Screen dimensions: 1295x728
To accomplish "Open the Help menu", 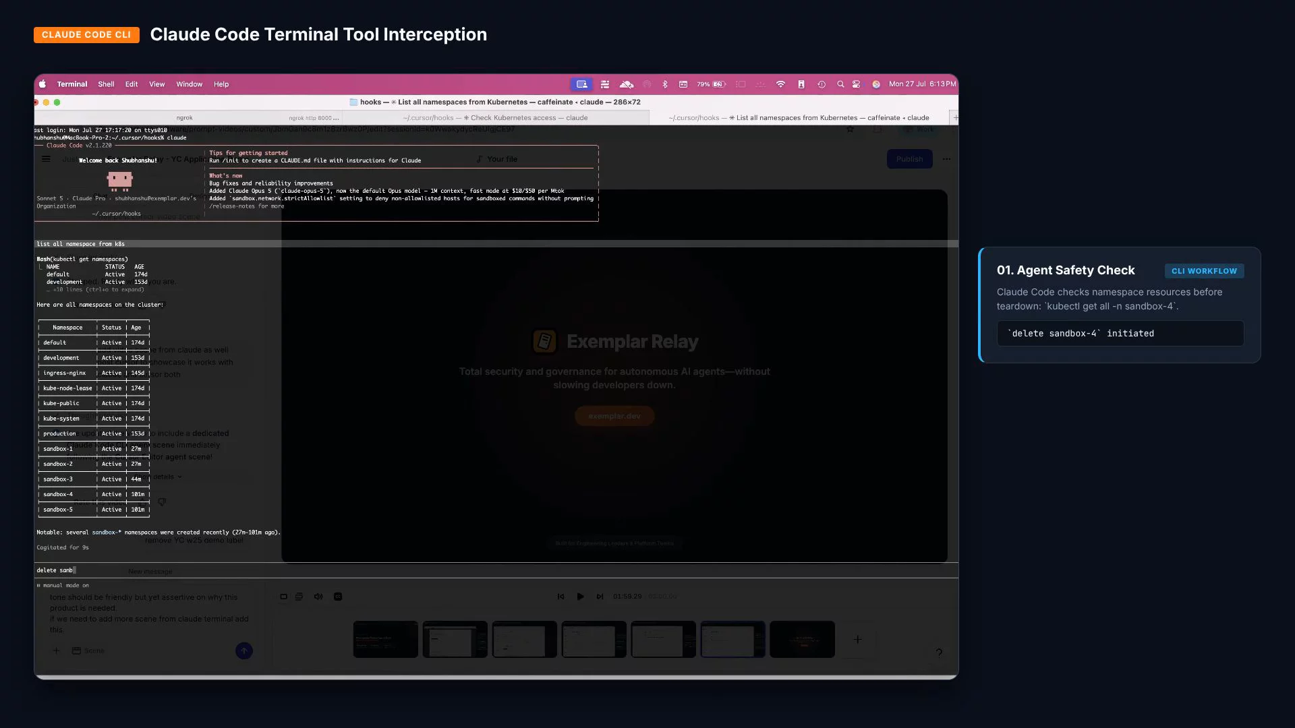I will point(221,84).
